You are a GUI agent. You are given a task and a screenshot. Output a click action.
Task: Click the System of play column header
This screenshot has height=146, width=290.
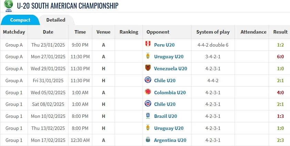pyautogui.click(x=213, y=32)
